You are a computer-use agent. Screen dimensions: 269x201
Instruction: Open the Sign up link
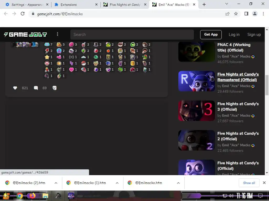(x=254, y=35)
